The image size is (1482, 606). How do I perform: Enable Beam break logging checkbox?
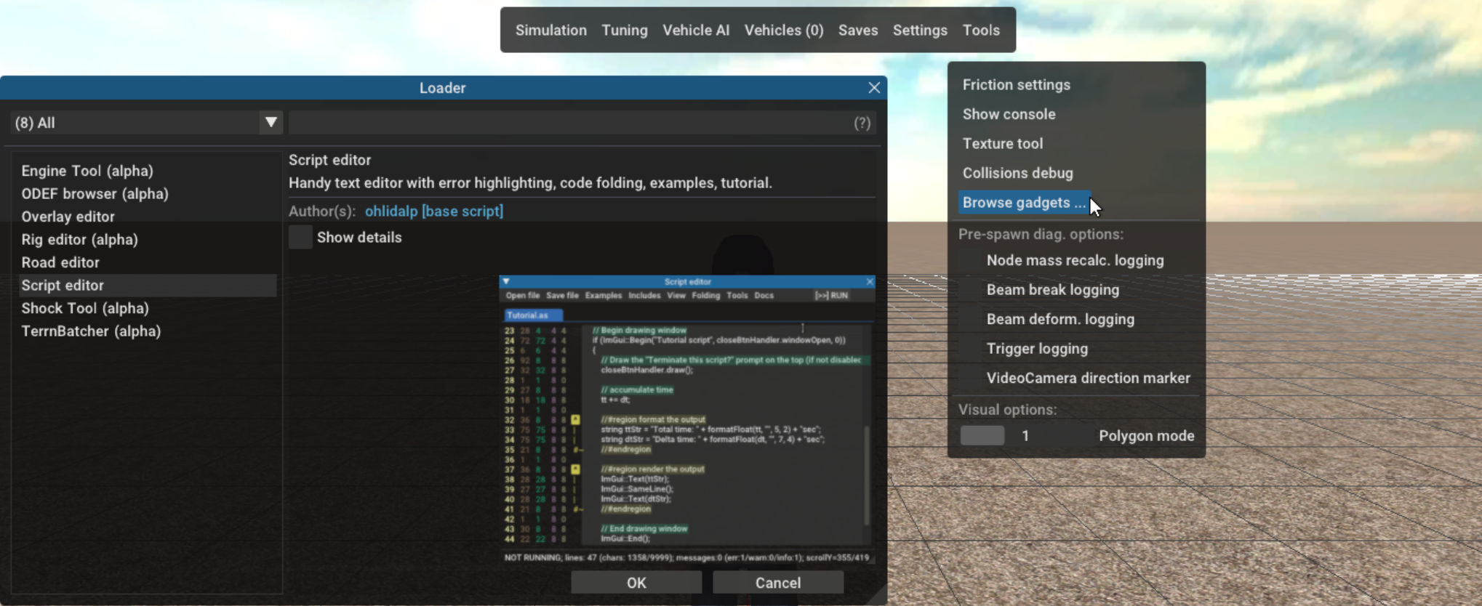pos(972,290)
